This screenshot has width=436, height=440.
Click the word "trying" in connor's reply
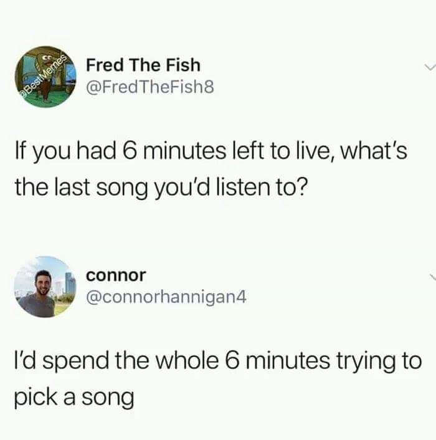pos(366,362)
